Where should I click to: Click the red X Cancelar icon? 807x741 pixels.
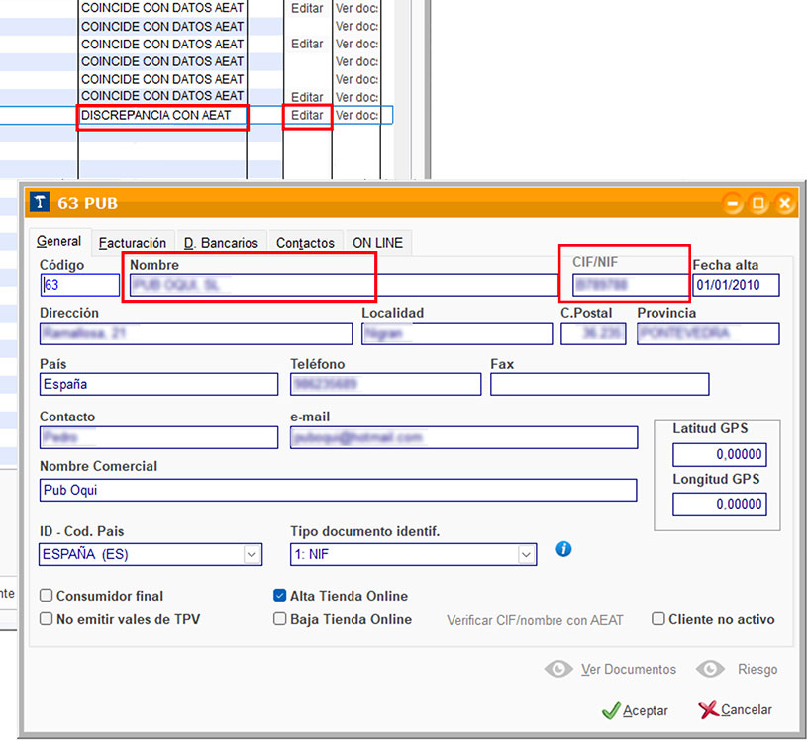coord(707,710)
